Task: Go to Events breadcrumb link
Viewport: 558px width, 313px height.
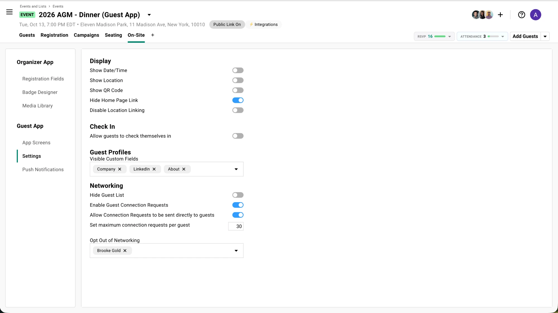Action: [58, 6]
